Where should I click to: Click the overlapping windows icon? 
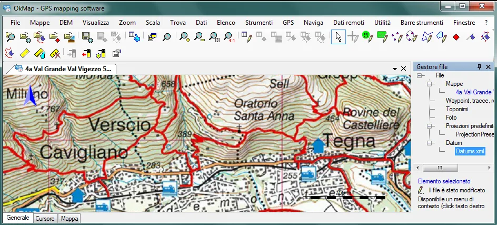click(x=152, y=37)
